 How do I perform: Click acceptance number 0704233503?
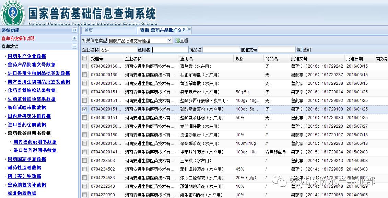[103, 160]
